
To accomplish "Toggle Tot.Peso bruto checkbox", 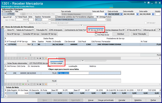I will (96, 35).
